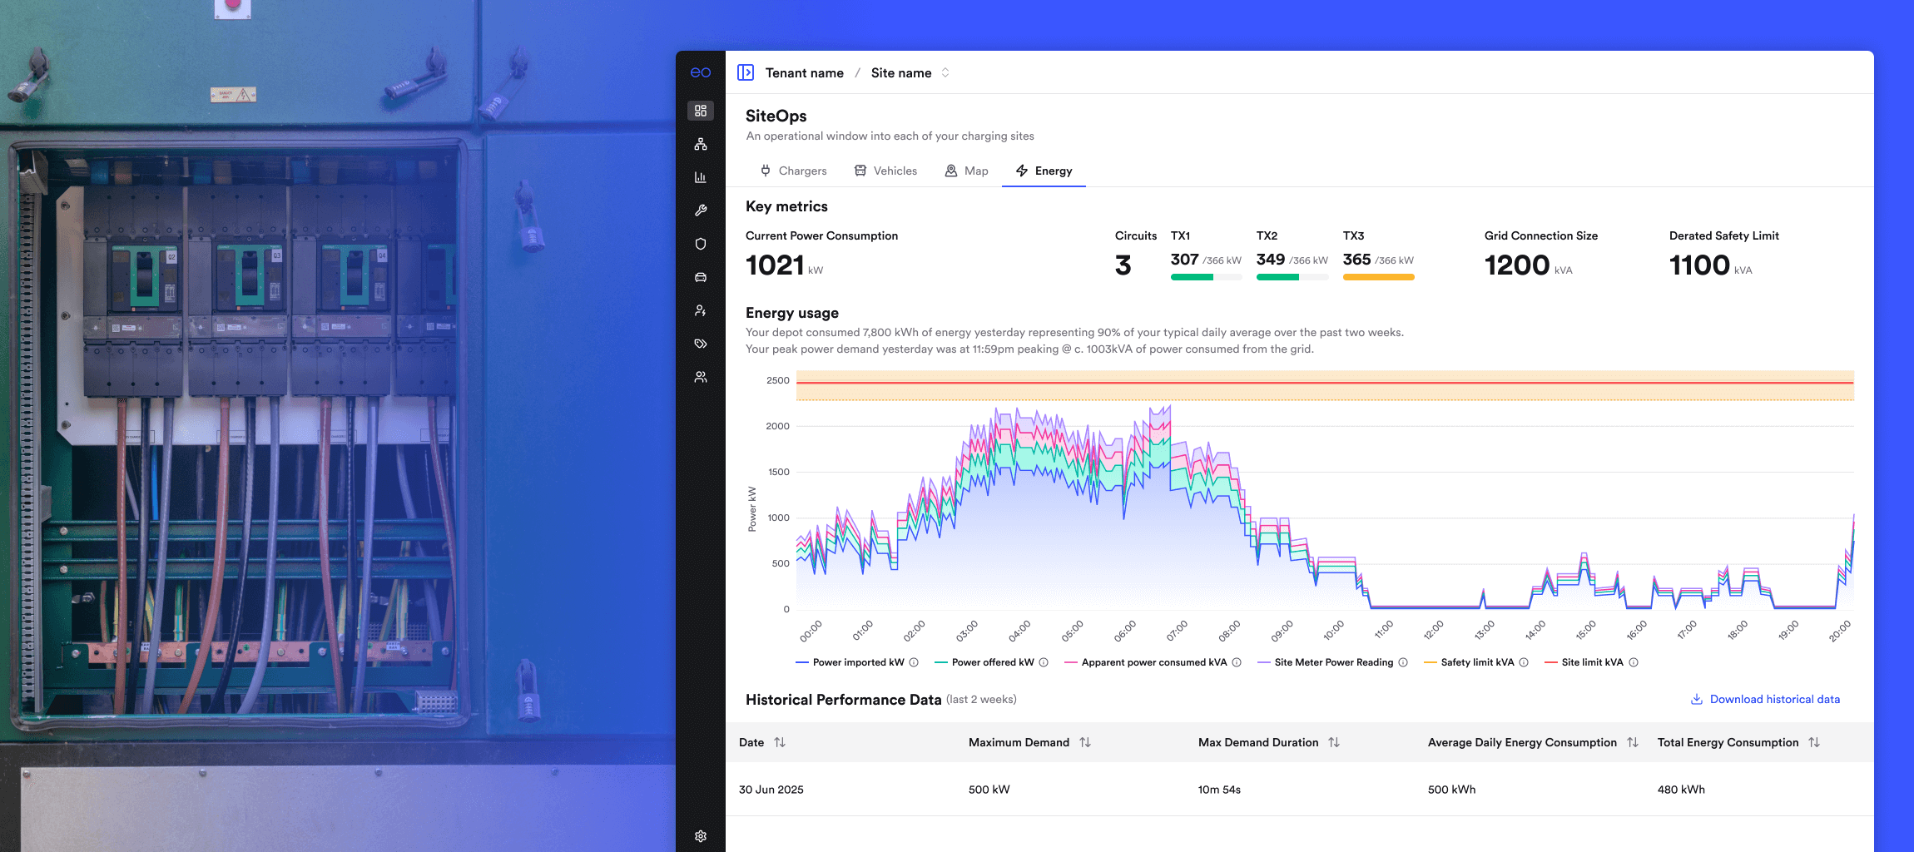
Task: Click Tenant name breadcrumb
Action: pos(804,73)
